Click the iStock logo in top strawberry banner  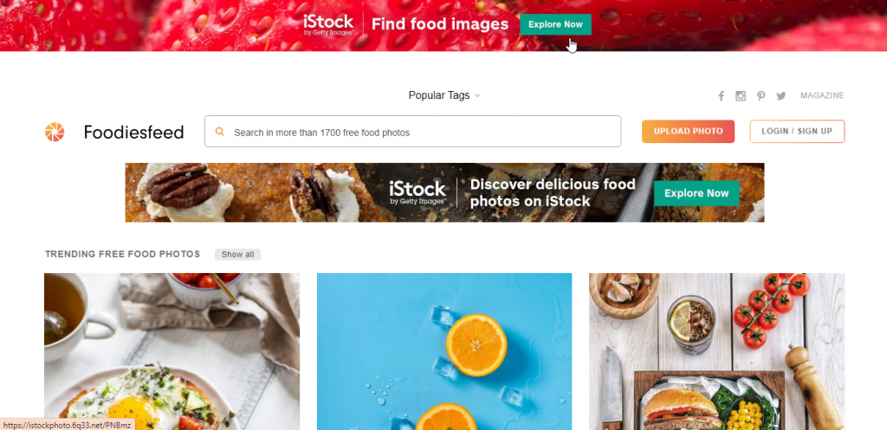point(328,25)
